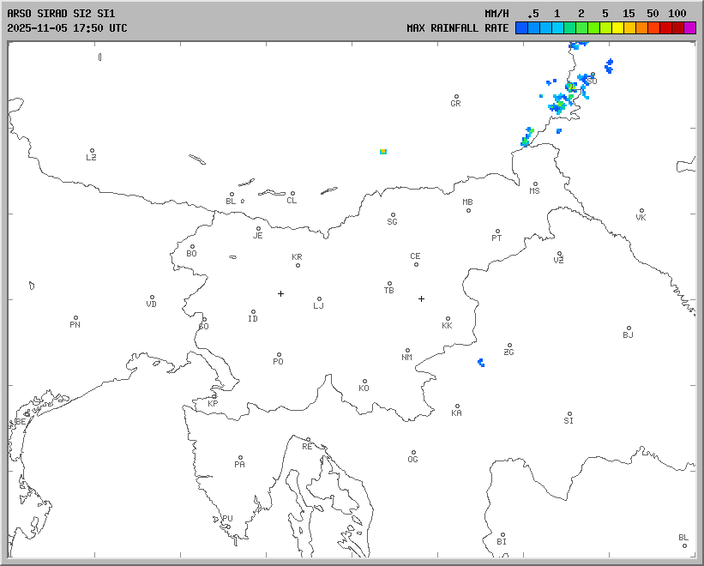
Task: Click the GR city marker
Action: coord(456,97)
